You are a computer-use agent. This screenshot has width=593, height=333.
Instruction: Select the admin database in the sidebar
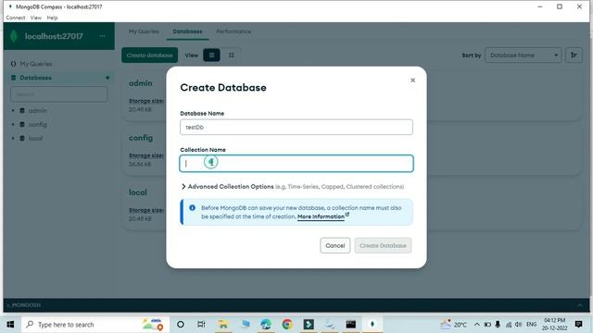coord(37,111)
